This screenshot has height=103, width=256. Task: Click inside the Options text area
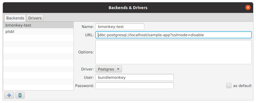pos(173,52)
